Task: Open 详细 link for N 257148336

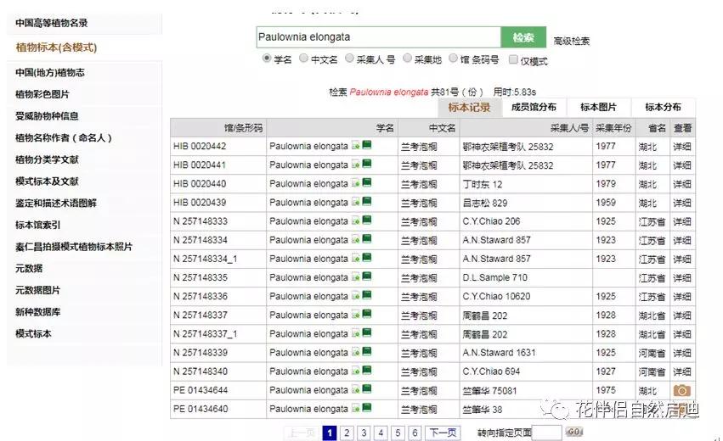Action: 682,297
